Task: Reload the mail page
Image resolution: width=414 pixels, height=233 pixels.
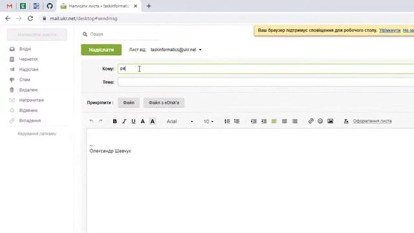Action: (x=30, y=18)
